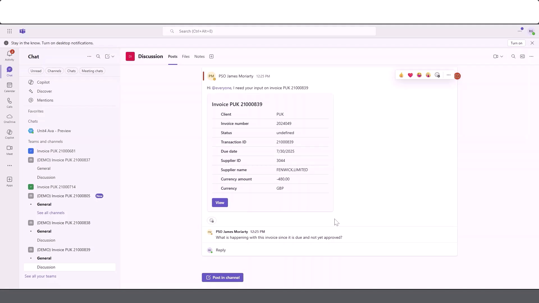Expand See all channels under Invoice PUK 21000805
Viewport: 539px width, 303px height.
[x=51, y=213]
